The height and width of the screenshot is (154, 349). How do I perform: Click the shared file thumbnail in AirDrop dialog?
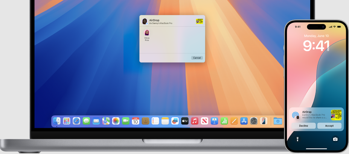pyautogui.click(x=200, y=21)
